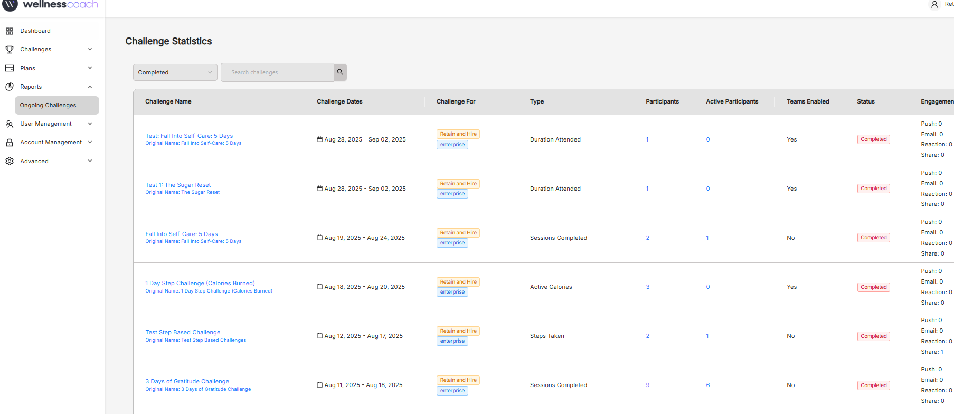Viewport: 954px width, 414px height.
Task: Click the Reports pie chart icon
Action: 10,87
